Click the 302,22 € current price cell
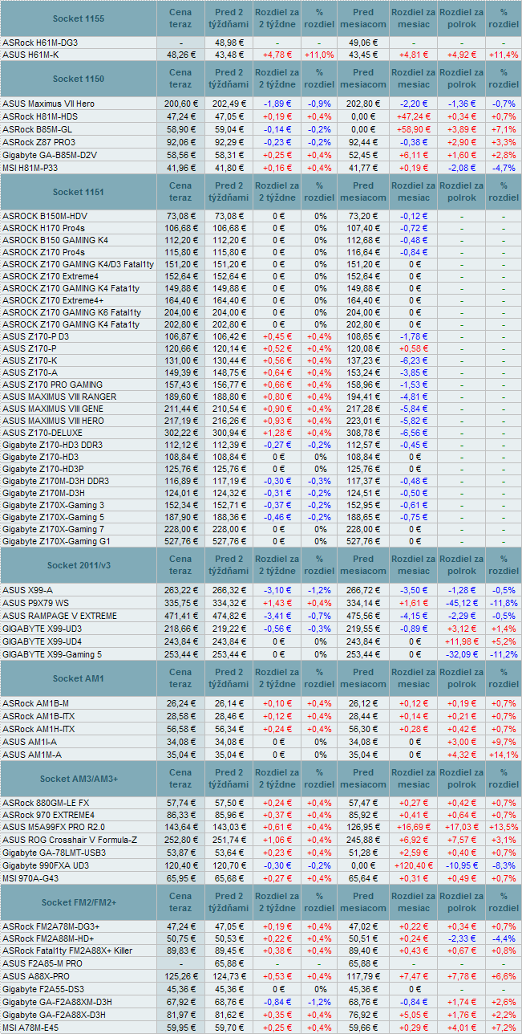This screenshot has height=1034, width=522. pos(180,433)
